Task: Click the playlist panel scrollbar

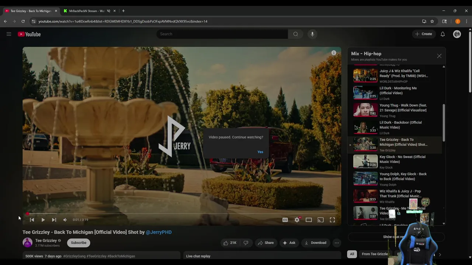Action: point(444,123)
